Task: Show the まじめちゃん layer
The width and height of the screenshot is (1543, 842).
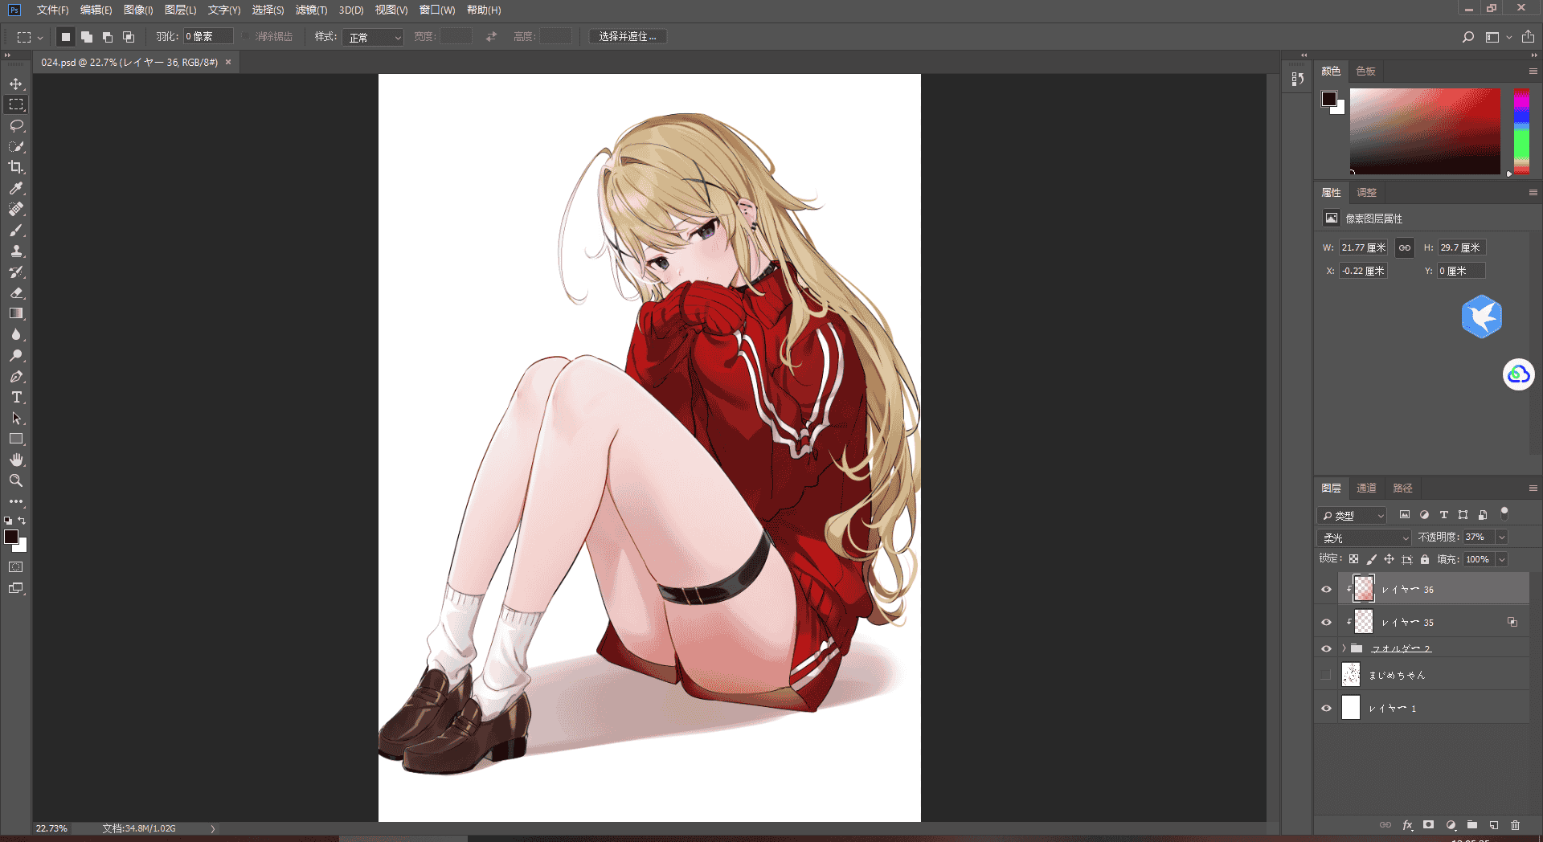Action: [x=1326, y=675]
